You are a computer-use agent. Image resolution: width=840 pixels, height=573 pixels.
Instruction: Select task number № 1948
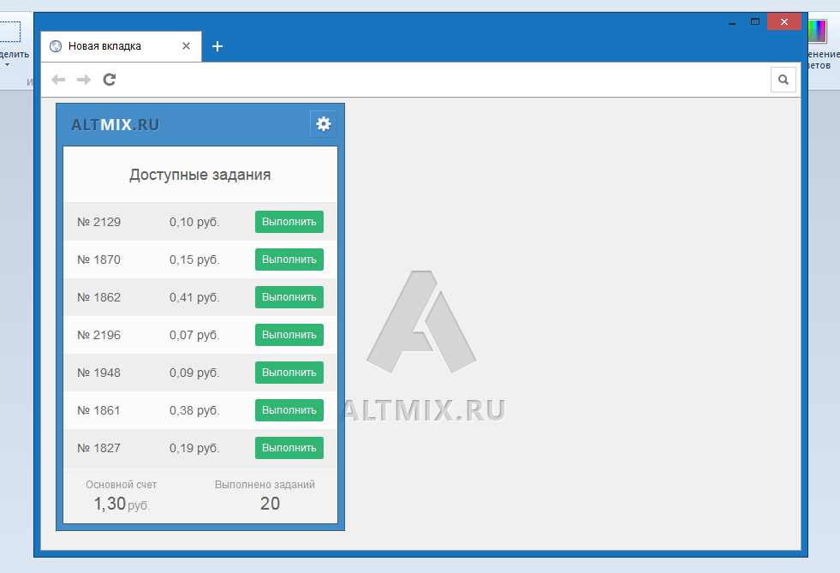pos(99,373)
